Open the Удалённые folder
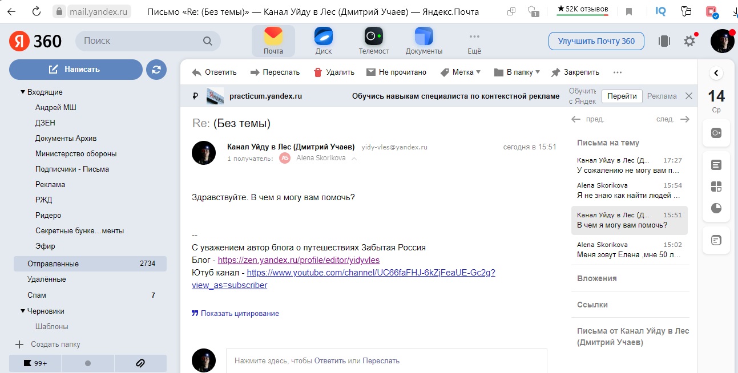Screen dimensions: 738x373 click(x=47, y=279)
